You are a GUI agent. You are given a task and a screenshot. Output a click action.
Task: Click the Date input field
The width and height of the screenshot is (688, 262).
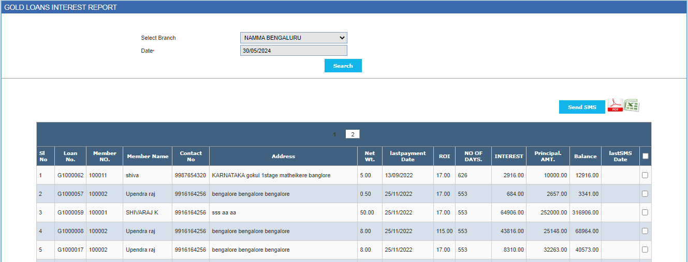coord(294,51)
